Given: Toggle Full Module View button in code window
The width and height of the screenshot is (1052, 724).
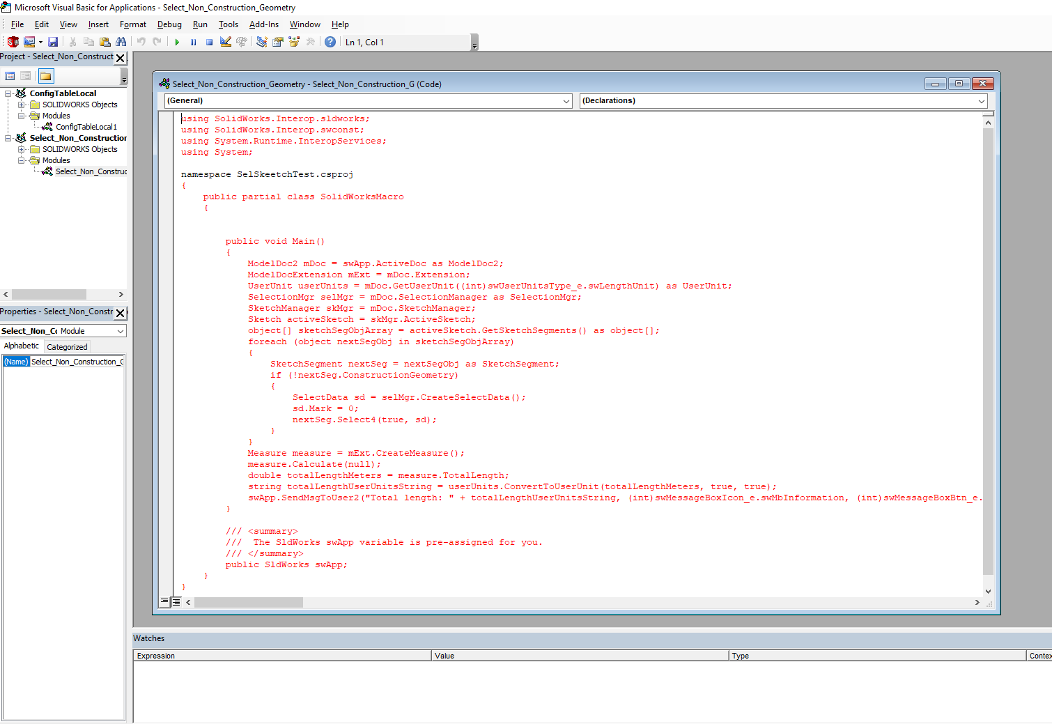Looking at the screenshot, I should tap(176, 601).
